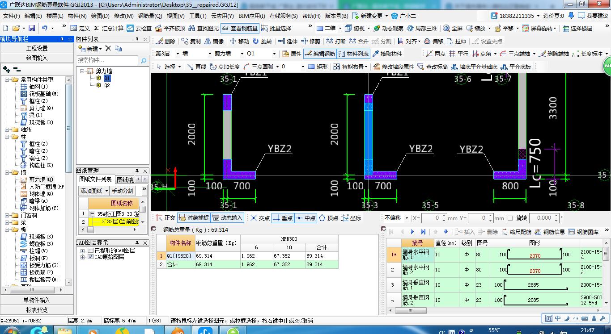This screenshot has height=334, width=611.
Task: Switch to 局部三维 partial 3D view
Action: tap(422, 28)
